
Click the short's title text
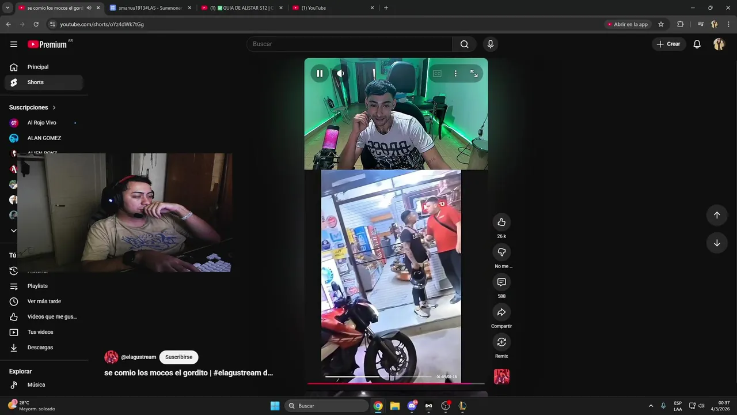click(188, 373)
